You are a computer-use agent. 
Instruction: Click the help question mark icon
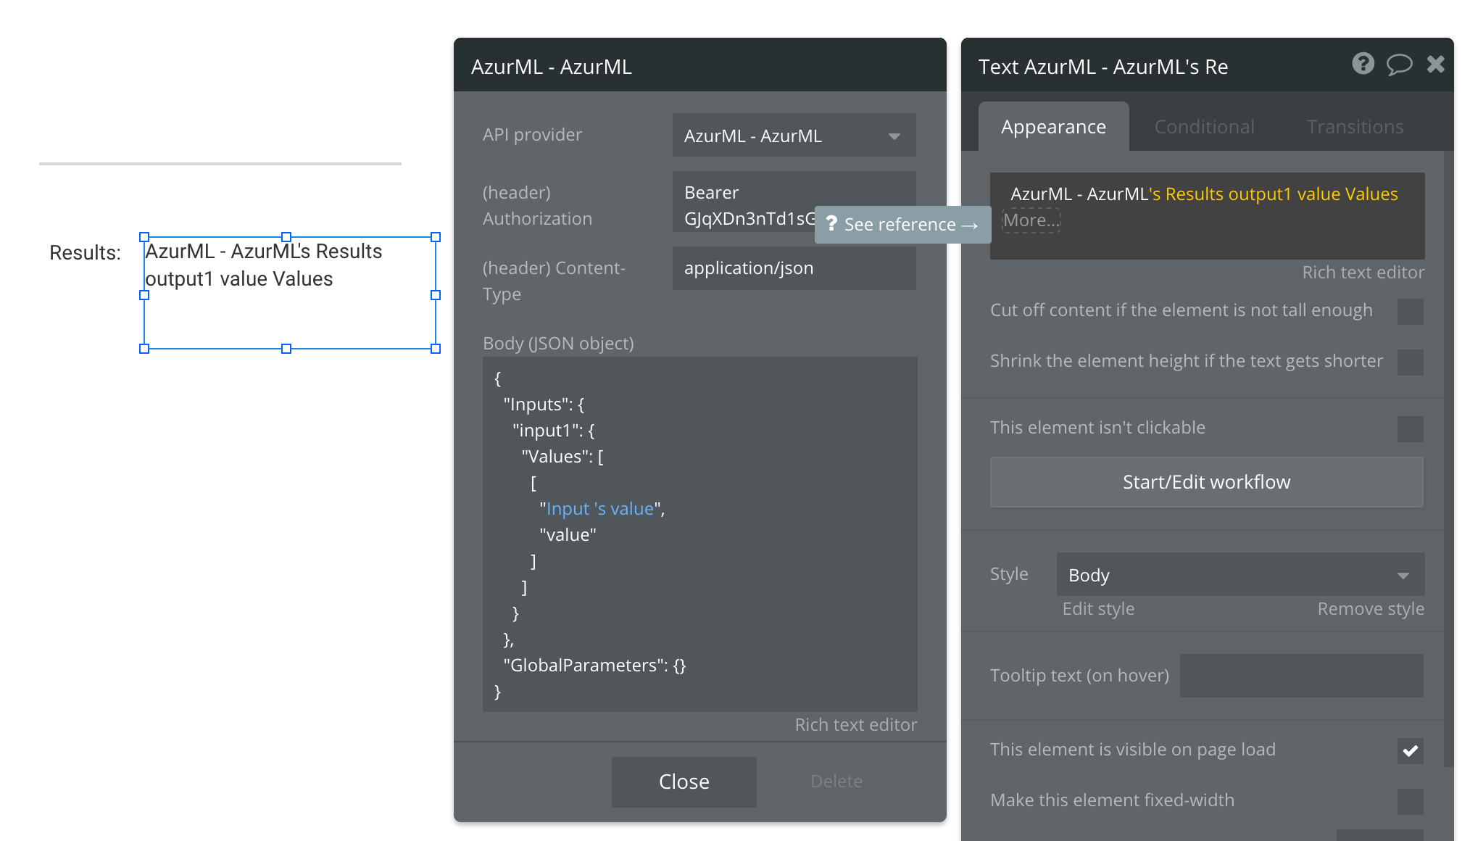[1363, 64]
